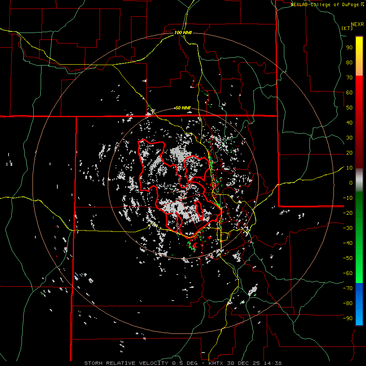Click the gray zero-velocity segment of the scale

point(359,180)
